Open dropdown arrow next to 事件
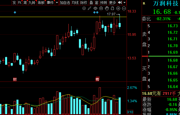Image resolution: width=180 pixels, height=115 pixels. point(57,3)
